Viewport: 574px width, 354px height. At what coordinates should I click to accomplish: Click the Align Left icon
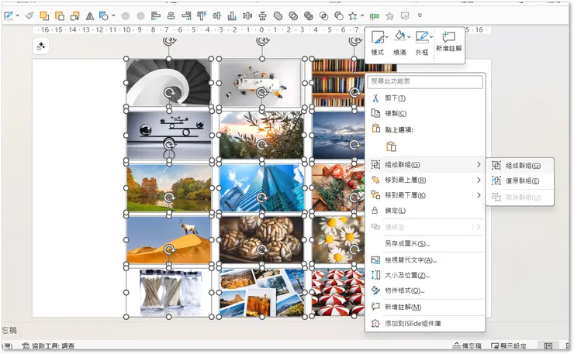[x=156, y=15]
